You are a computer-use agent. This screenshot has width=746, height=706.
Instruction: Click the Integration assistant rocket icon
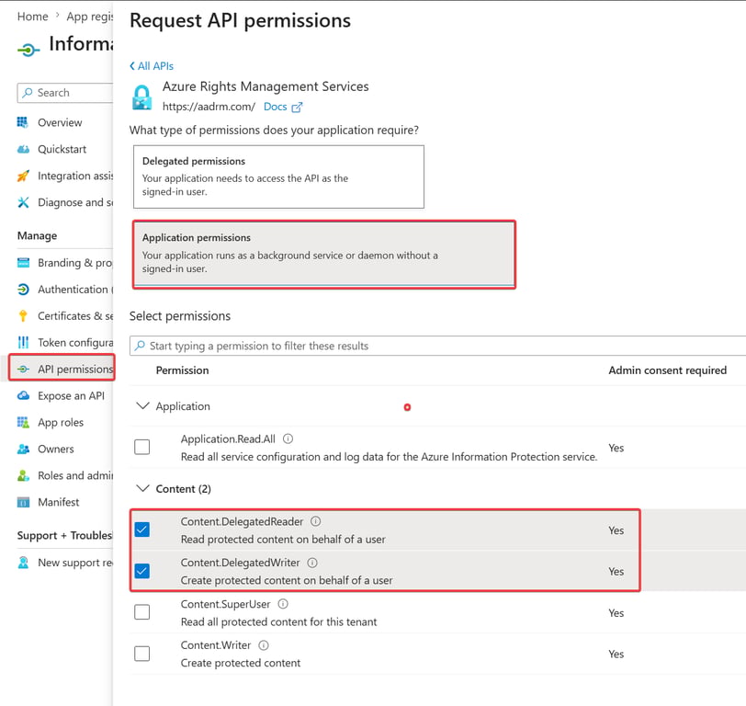[x=23, y=176]
